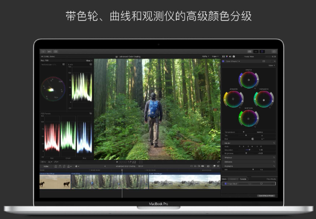316x219 pixels.
Task: Open the video scopes View dropdown
Action: tap(88, 60)
